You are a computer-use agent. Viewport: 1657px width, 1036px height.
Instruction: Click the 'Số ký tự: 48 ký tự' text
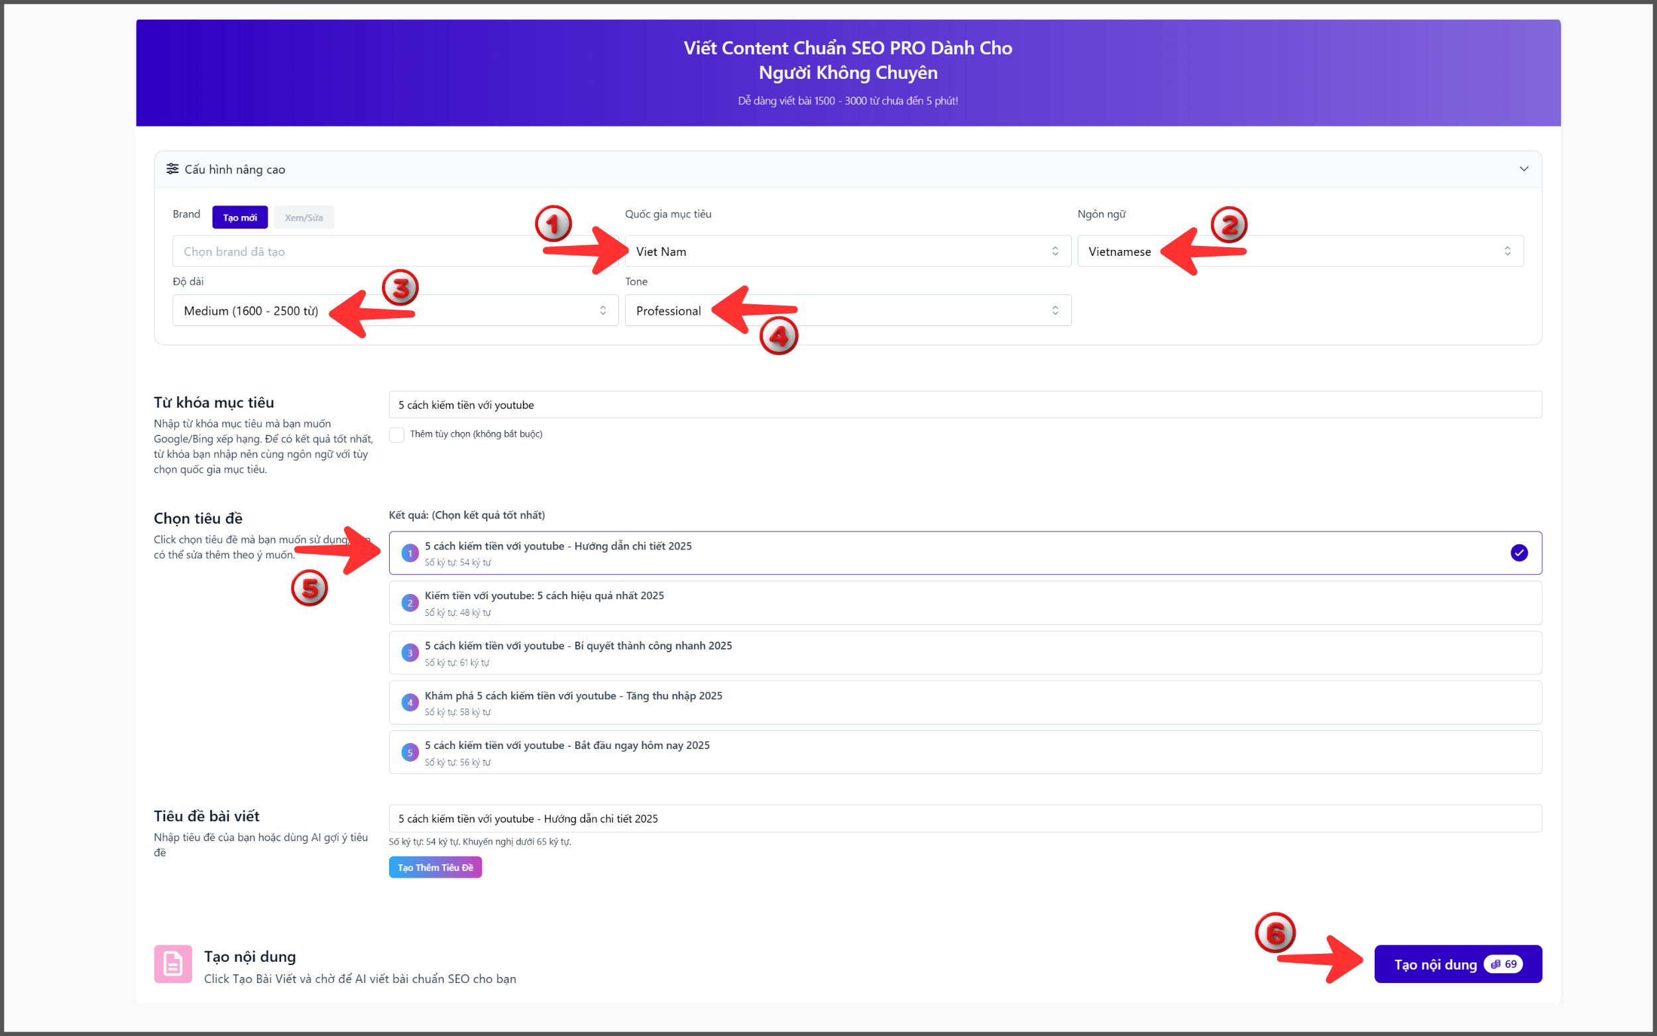(x=457, y=612)
